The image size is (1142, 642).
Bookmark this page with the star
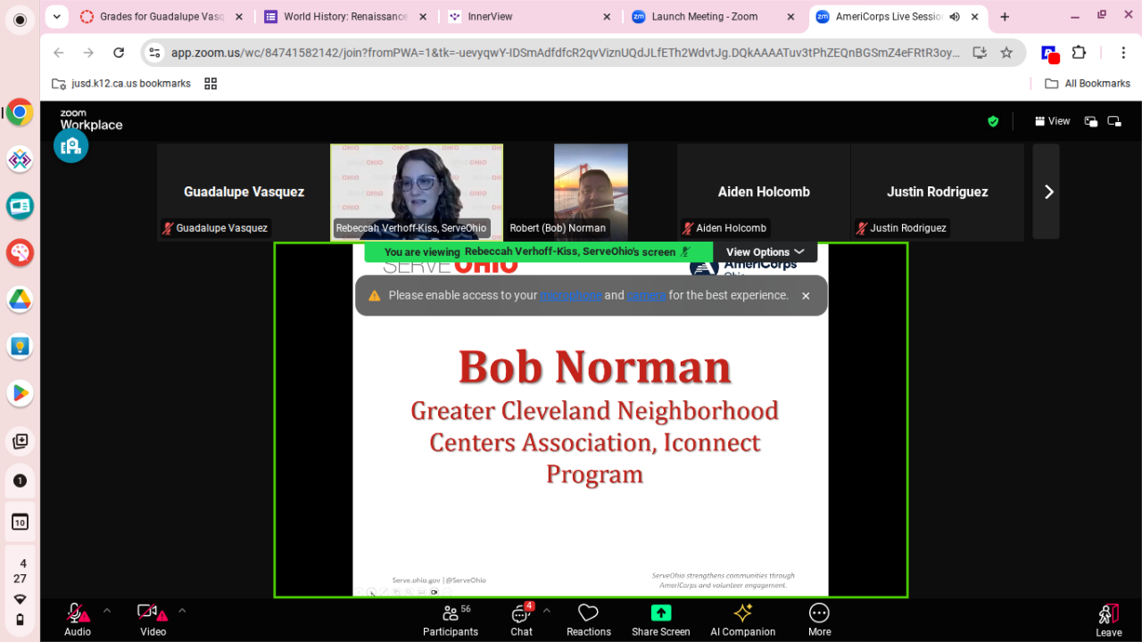tap(1006, 53)
